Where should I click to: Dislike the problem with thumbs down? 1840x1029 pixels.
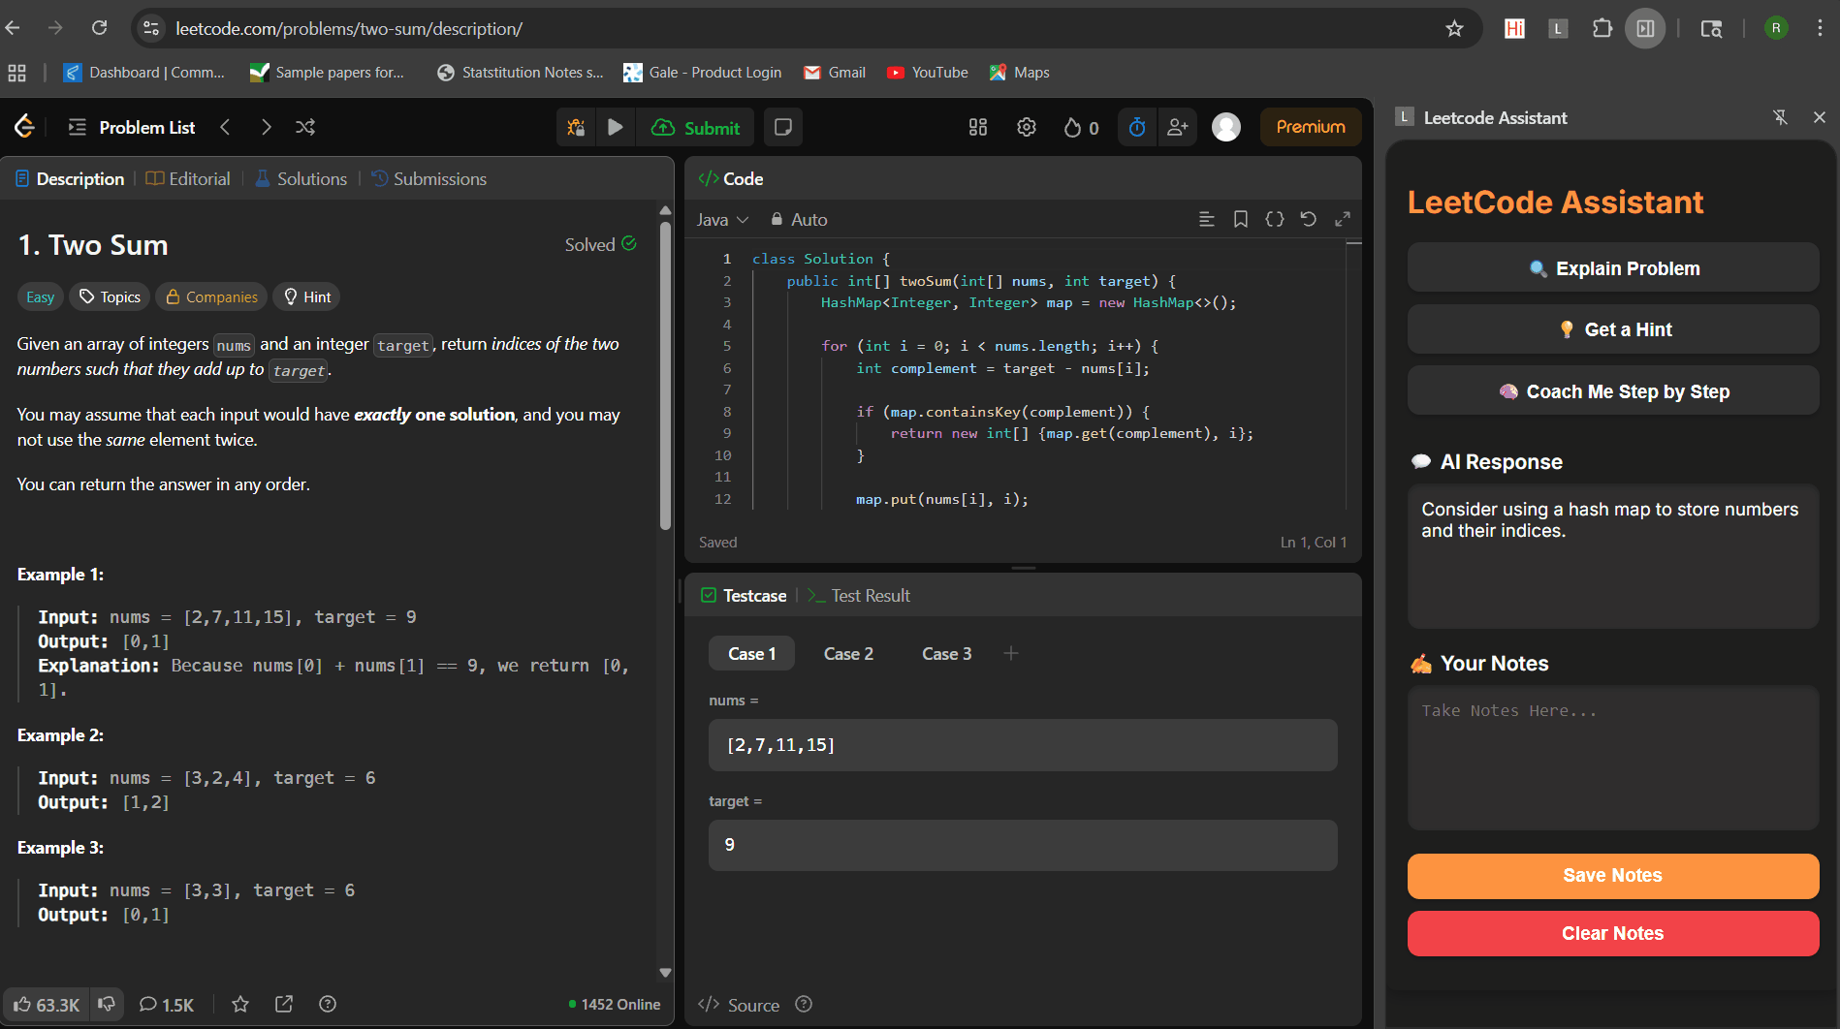(x=107, y=1004)
